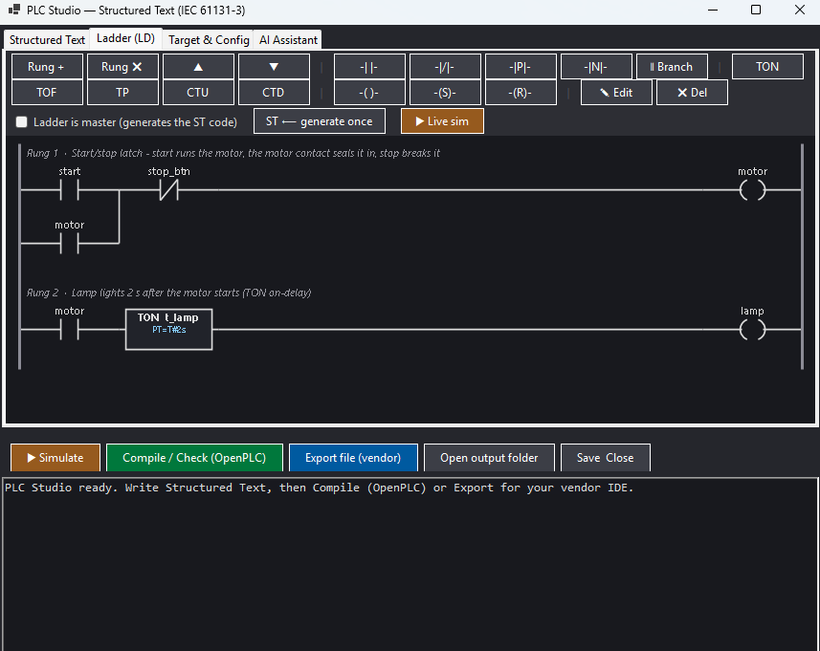Enable Ladder is master checkbox

(21, 122)
